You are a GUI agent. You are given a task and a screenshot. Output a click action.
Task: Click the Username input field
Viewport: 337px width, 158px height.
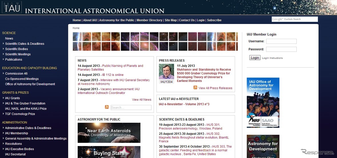click(x=281, y=41)
